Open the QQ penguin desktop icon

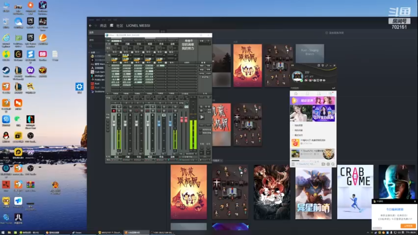pyautogui.click(x=6, y=137)
